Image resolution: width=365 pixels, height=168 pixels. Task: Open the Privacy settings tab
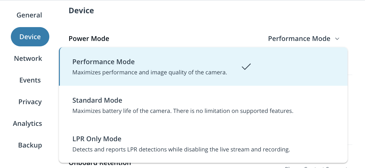(30, 102)
